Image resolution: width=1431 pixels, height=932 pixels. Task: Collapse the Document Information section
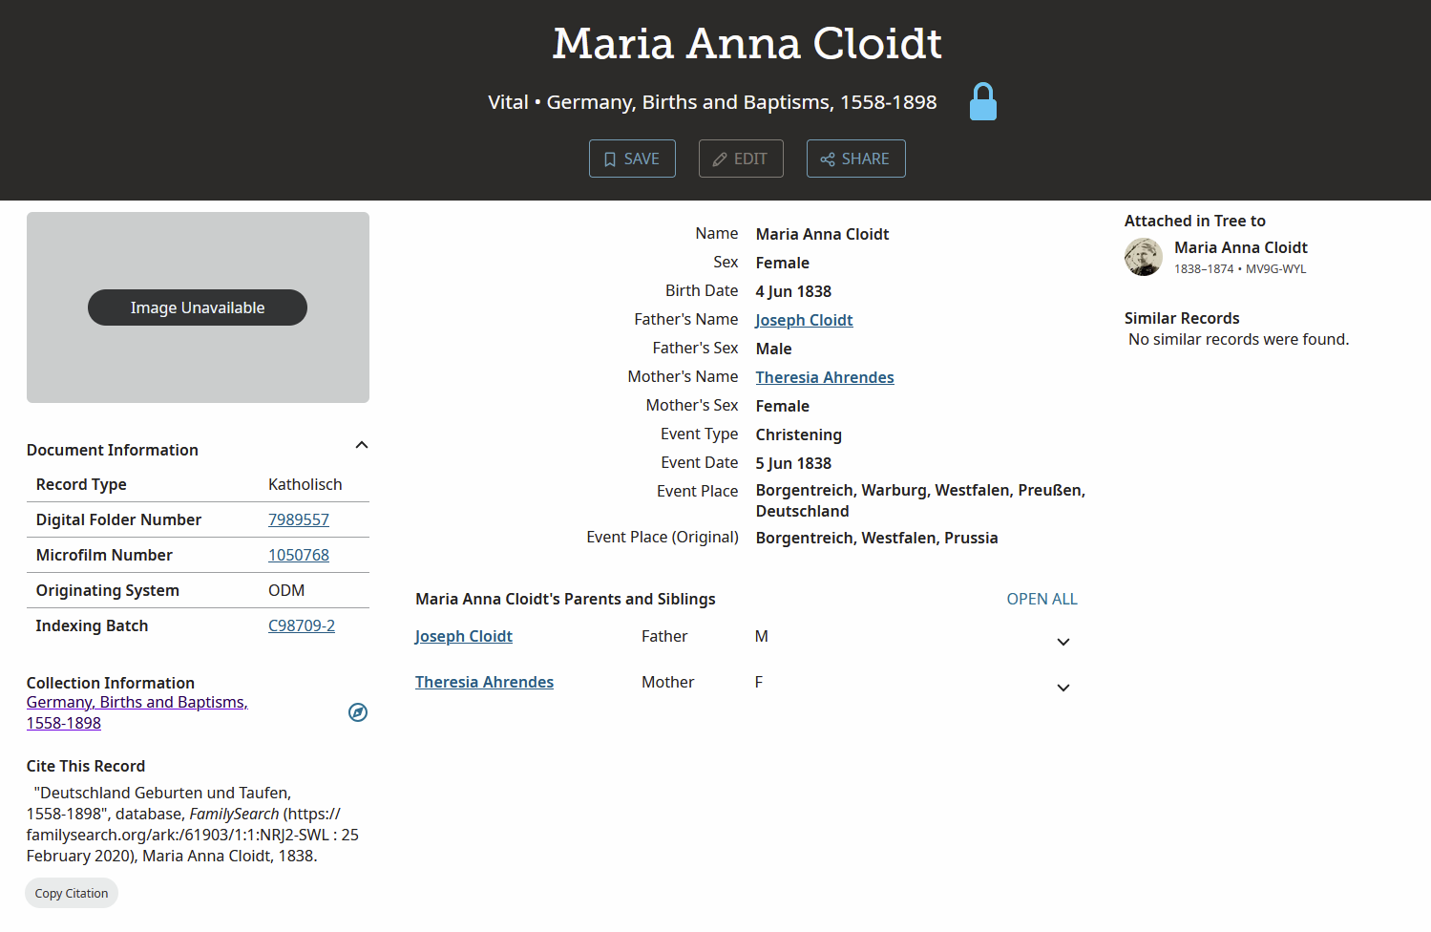pyautogui.click(x=362, y=445)
